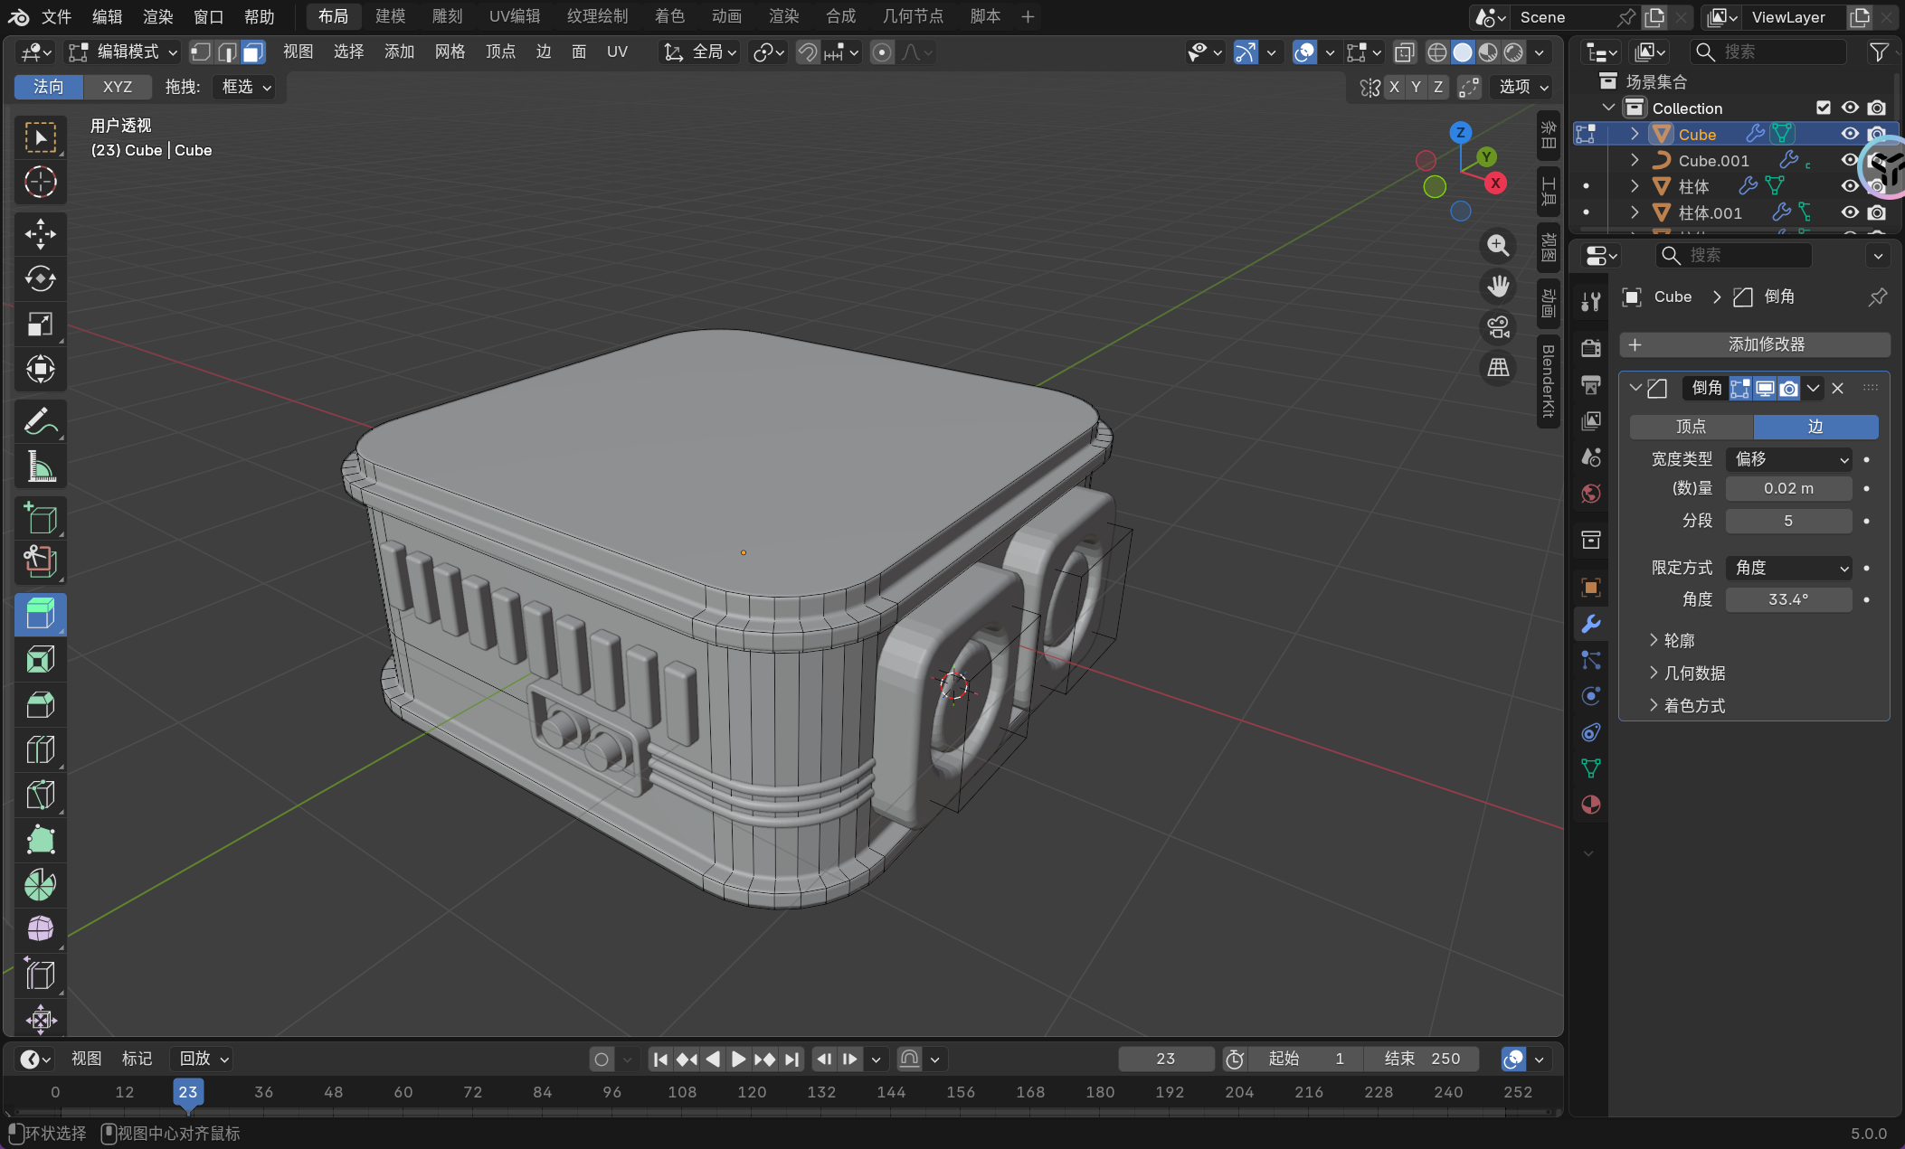Image resolution: width=1905 pixels, height=1149 pixels.
Task: Select the 顶点 bevel mode toggle
Action: [x=1691, y=427]
